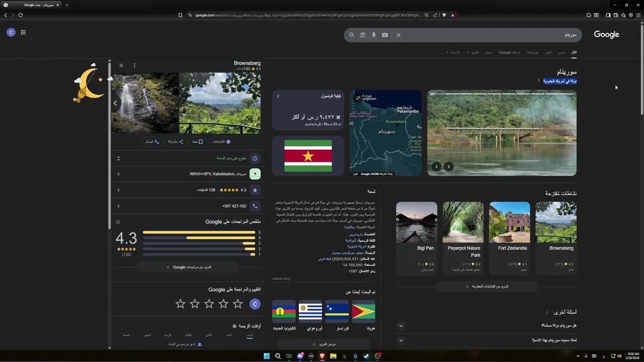The image size is (644, 362).
Task: Open Brownsberg panel three-dot options
Action: [134, 65]
